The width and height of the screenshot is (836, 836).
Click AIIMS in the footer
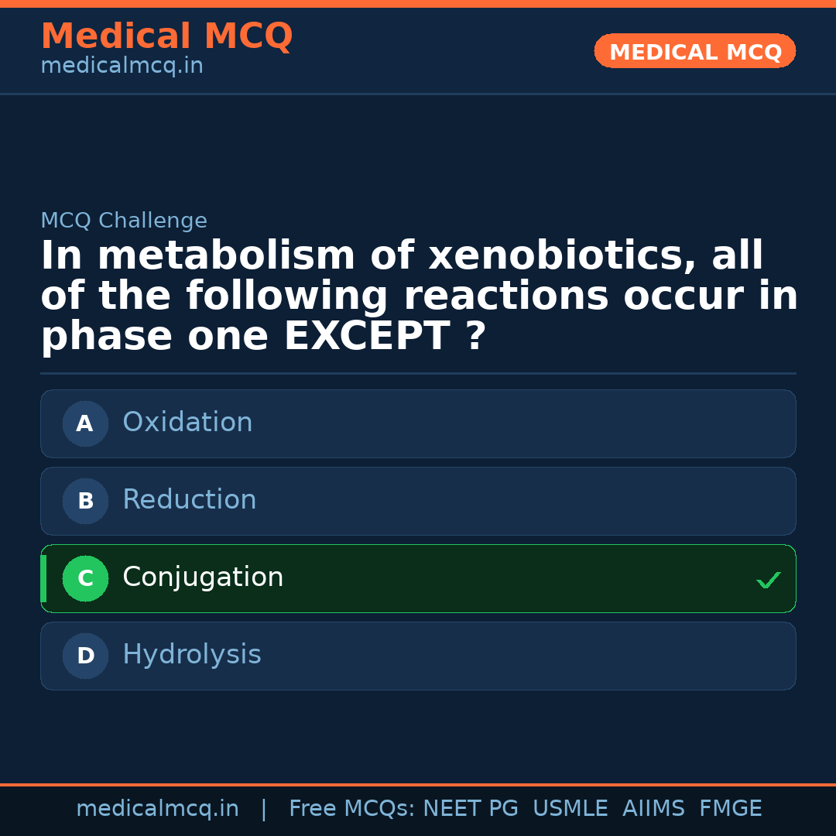653,809
